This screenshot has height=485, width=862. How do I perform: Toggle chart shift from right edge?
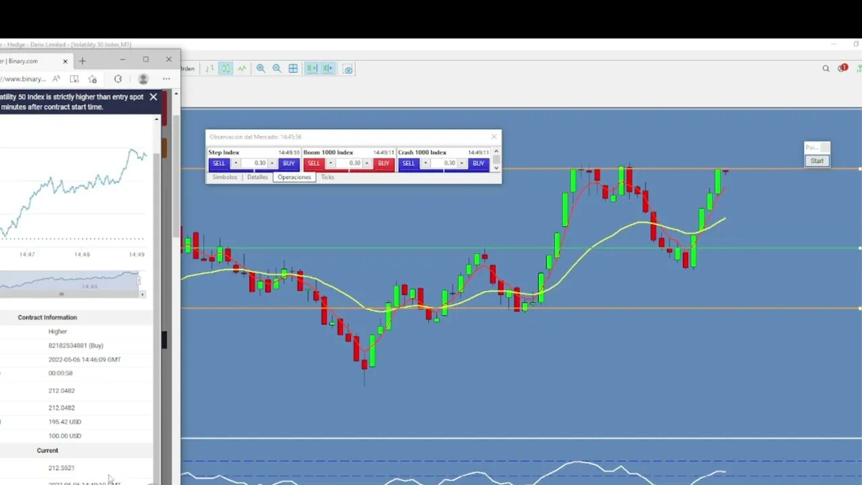328,69
